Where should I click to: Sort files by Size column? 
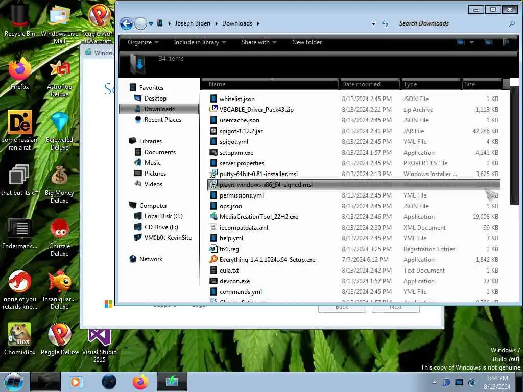pos(482,84)
